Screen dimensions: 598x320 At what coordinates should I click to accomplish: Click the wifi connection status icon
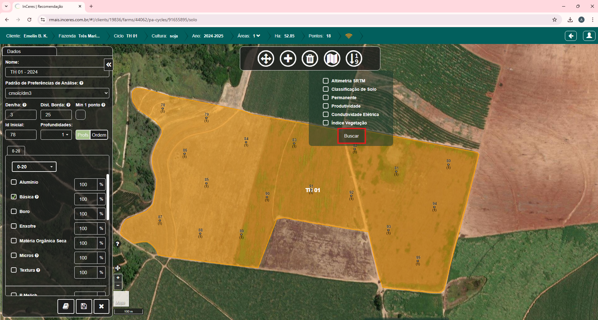point(349,36)
